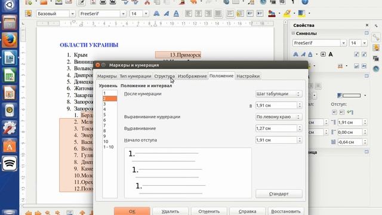Align paragraph right in toolbar

click(x=208, y=13)
